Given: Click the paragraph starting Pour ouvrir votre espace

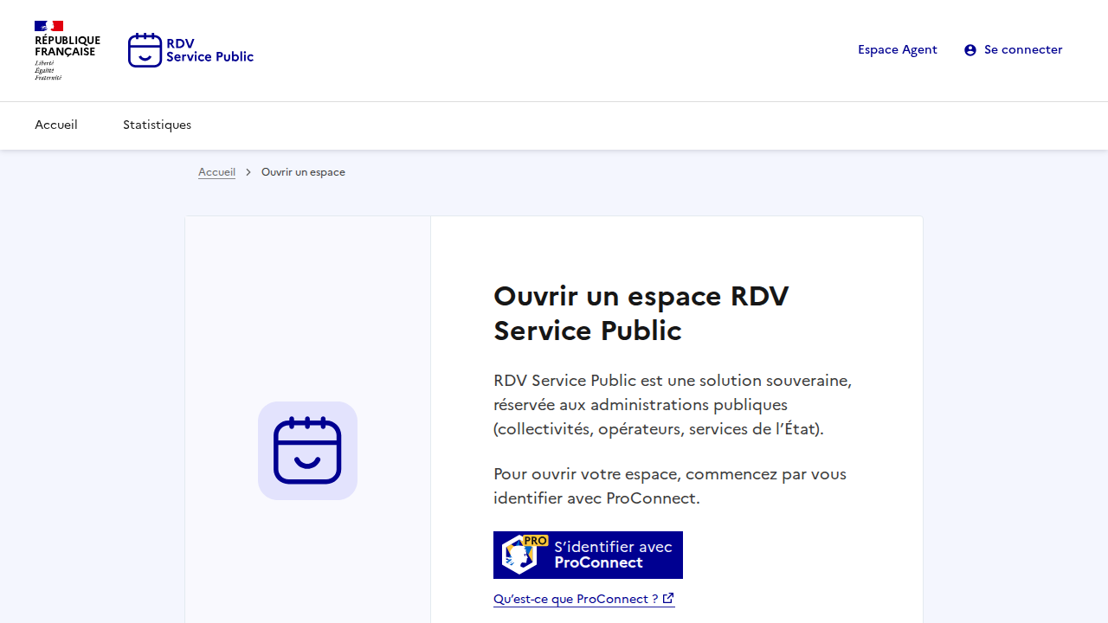Looking at the screenshot, I should coord(669,486).
